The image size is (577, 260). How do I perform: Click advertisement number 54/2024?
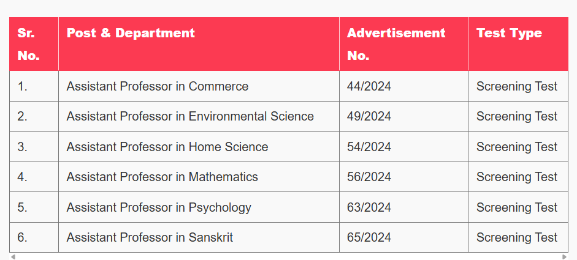(x=369, y=147)
